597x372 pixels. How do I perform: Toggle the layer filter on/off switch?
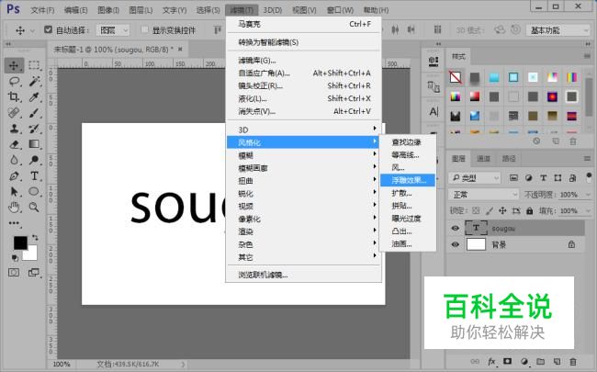click(x=589, y=177)
